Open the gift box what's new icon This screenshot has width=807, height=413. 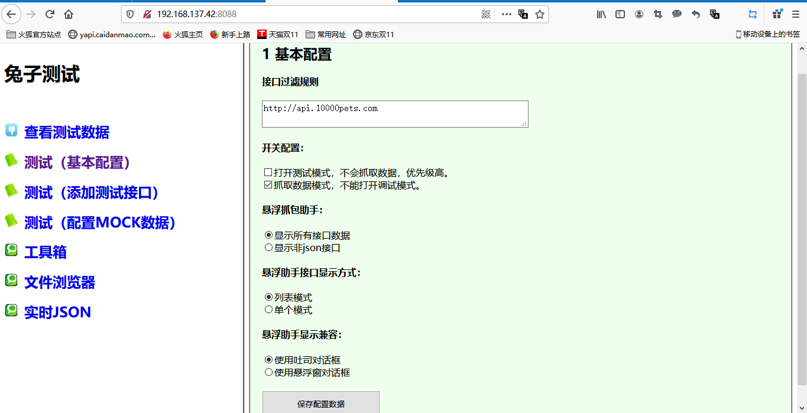(x=777, y=14)
